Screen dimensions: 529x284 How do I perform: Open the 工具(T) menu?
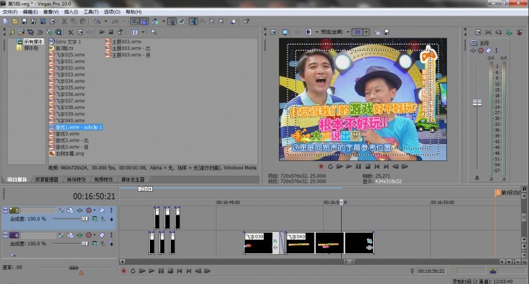tap(90, 12)
